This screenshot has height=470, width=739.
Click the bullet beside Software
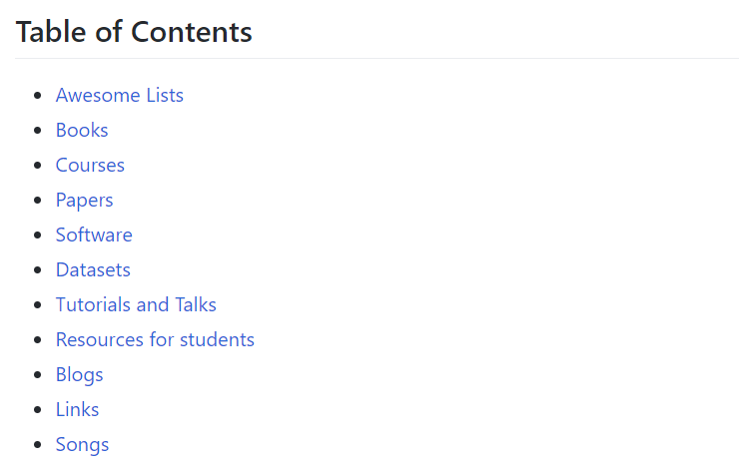[x=38, y=235]
